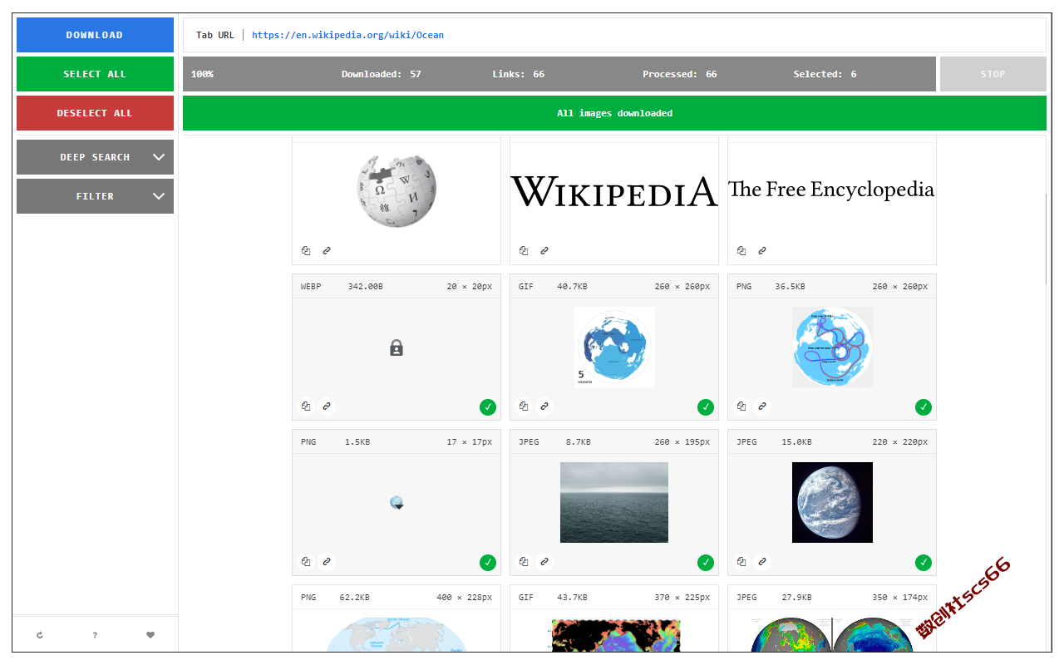The image size is (1064, 665).
Task: Select the Wikipedia globe logo thumbnail
Action: 397,190
